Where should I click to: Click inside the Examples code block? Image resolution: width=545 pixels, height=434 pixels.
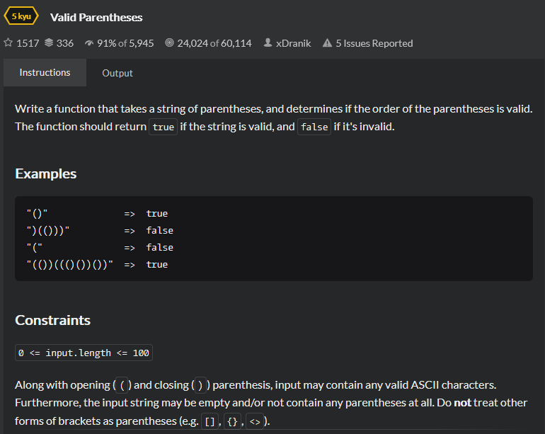(x=274, y=239)
